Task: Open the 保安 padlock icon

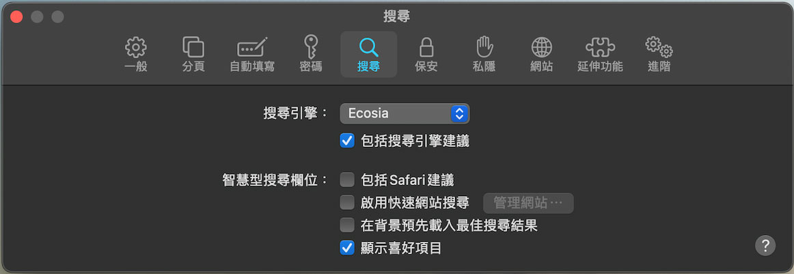Action: coord(426,47)
